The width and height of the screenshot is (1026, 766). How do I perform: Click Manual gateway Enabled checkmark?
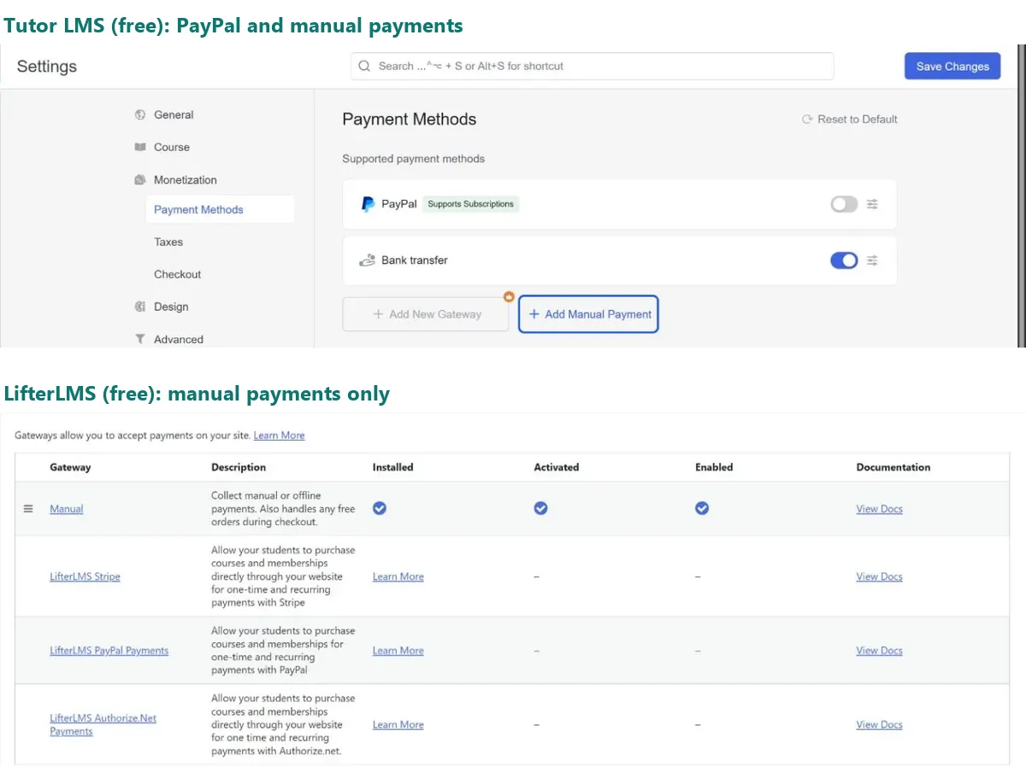coord(702,508)
